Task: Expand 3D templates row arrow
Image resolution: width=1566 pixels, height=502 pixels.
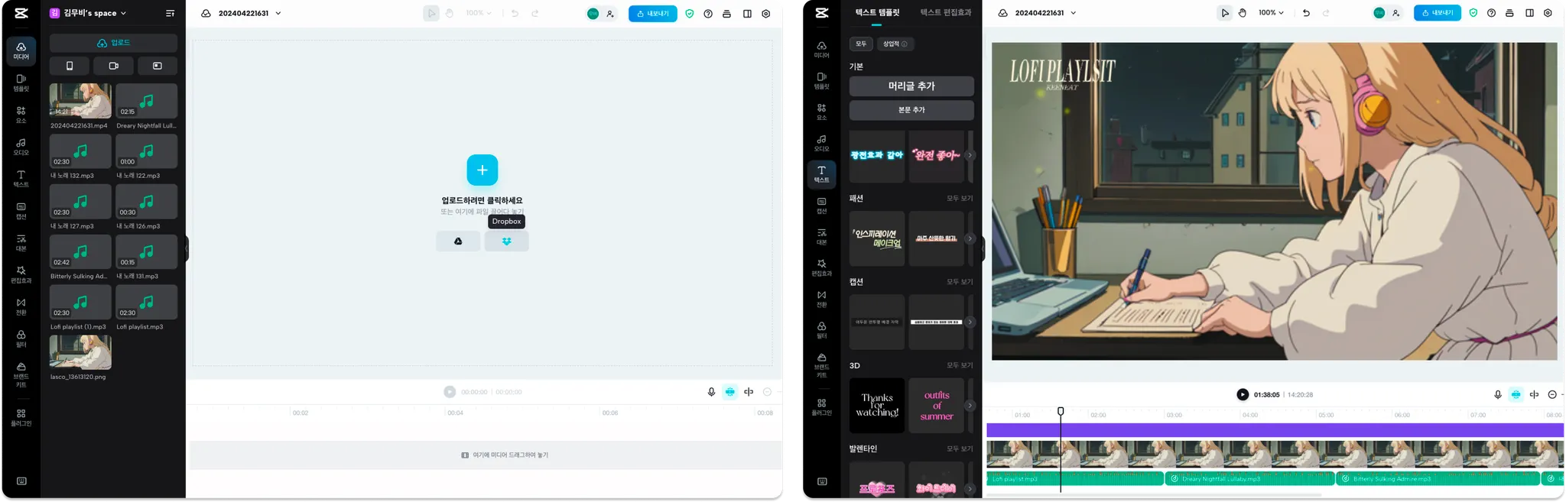Action: pyautogui.click(x=970, y=405)
